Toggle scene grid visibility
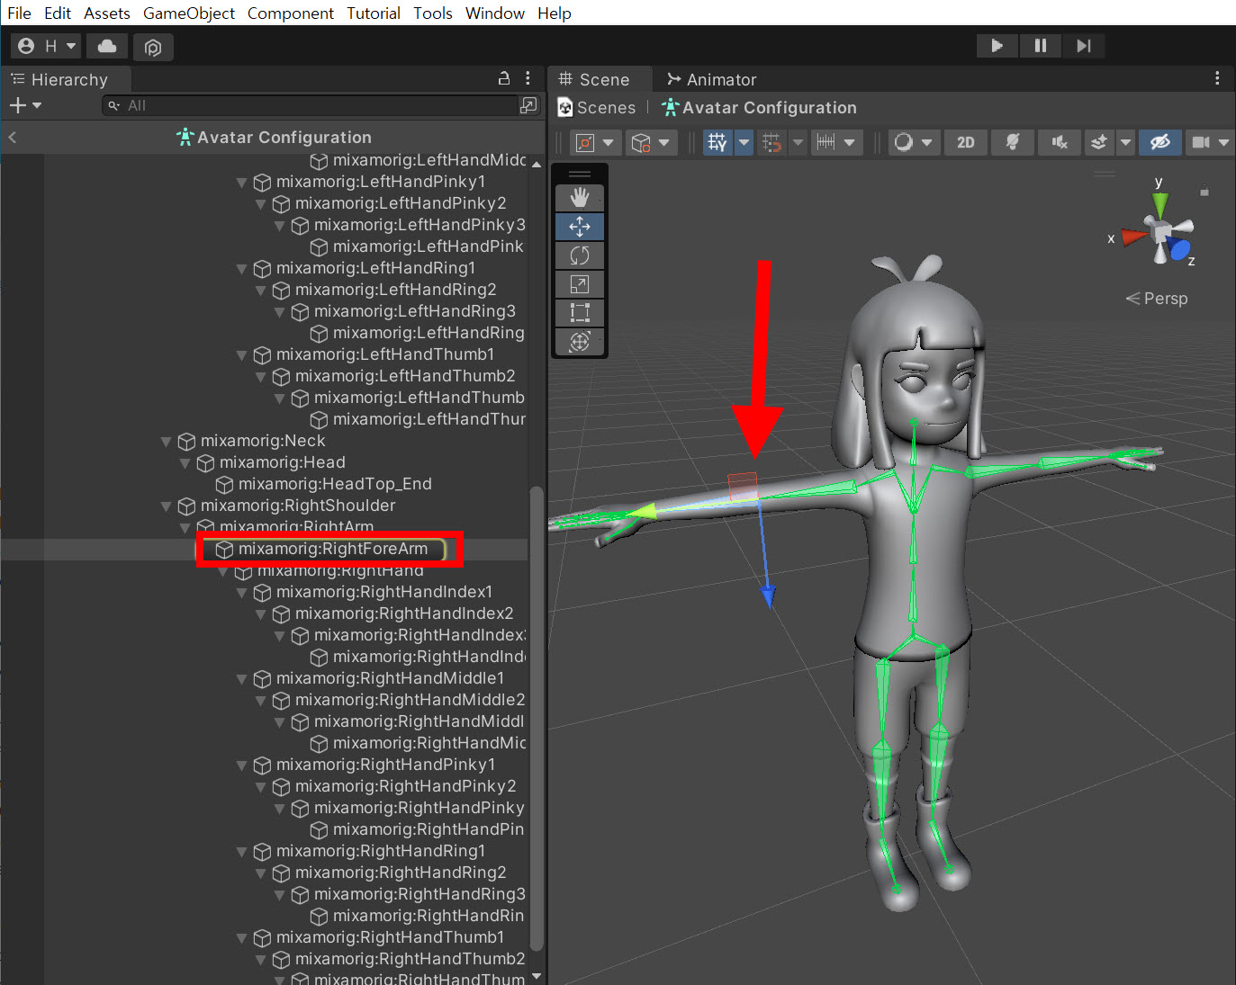Viewport: 1236px width, 985px height. coord(717,142)
